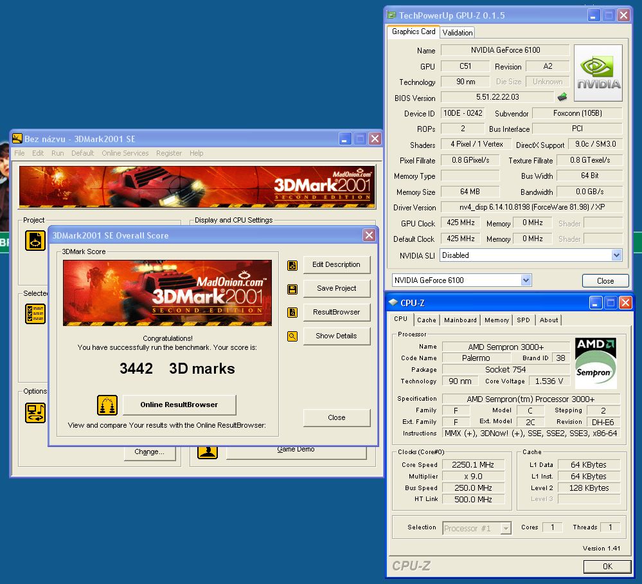642x584 pixels.
Task: Select the Graphics Card tab in GPU-Z
Action: tap(413, 32)
